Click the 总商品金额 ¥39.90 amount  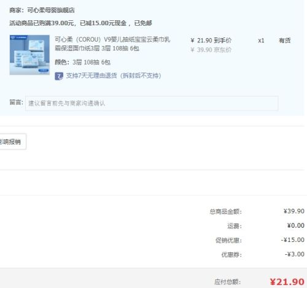pyautogui.click(x=294, y=211)
